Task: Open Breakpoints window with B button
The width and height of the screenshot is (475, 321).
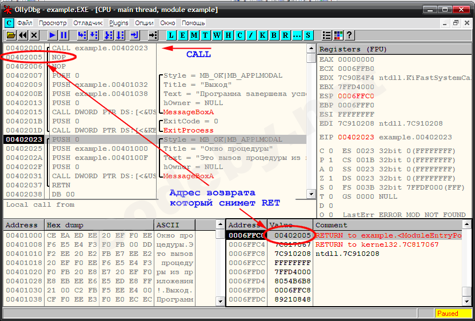Action: [274, 35]
